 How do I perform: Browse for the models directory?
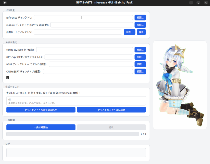140,25
